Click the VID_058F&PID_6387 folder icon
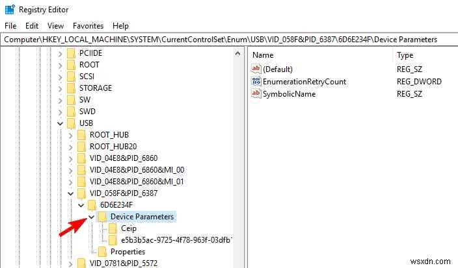This screenshot has height=268, width=458. click(81, 193)
